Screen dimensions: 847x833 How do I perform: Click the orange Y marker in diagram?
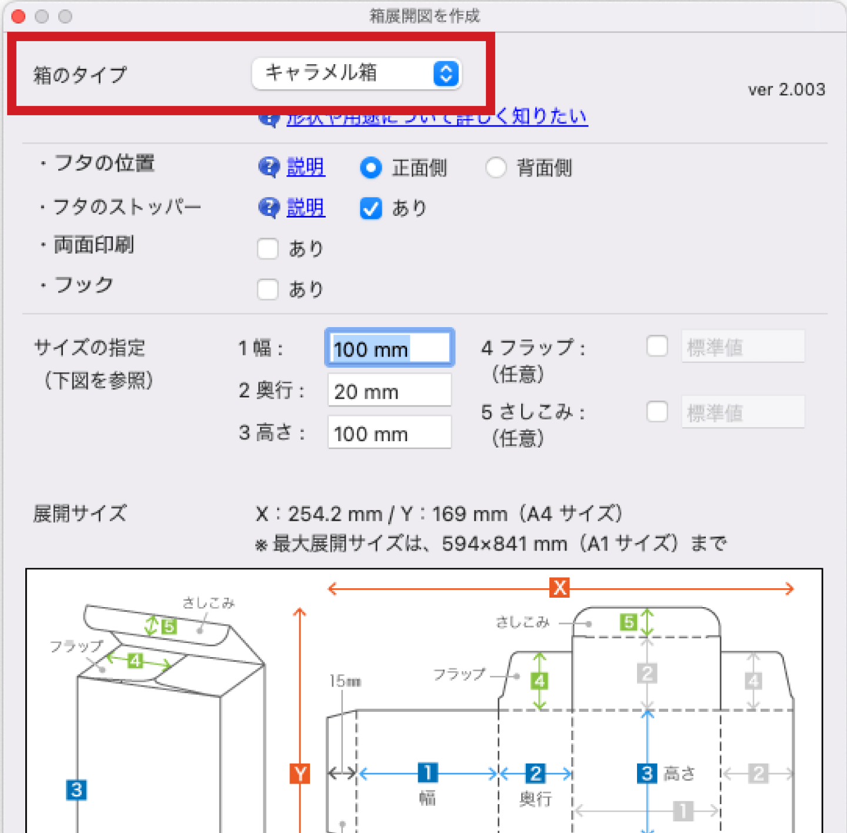[300, 774]
